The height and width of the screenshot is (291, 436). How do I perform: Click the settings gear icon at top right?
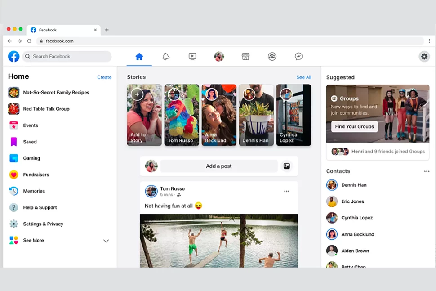click(x=424, y=57)
